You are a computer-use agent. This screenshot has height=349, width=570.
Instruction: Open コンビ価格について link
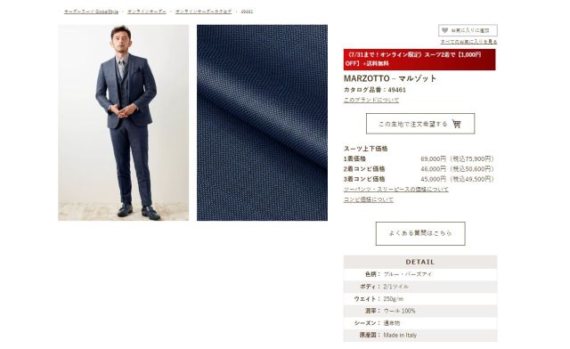pyautogui.click(x=369, y=199)
